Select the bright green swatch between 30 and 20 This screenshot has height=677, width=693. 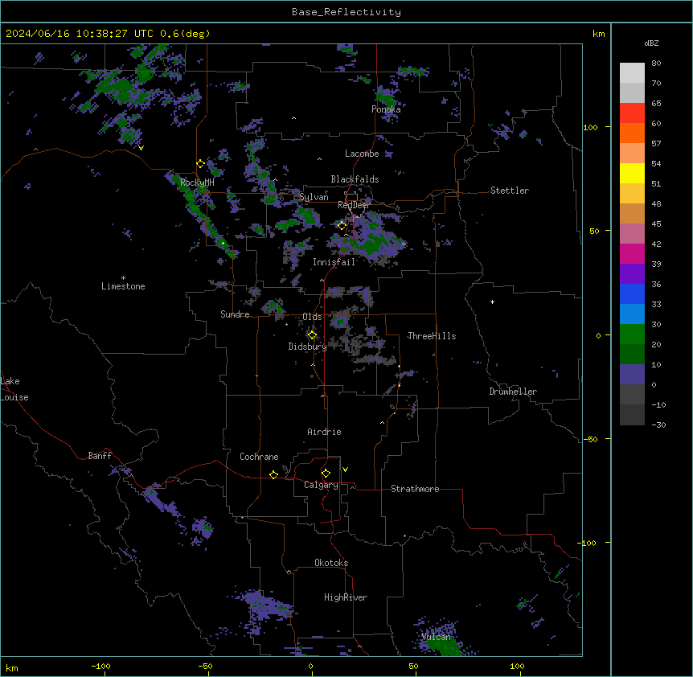tap(632, 334)
